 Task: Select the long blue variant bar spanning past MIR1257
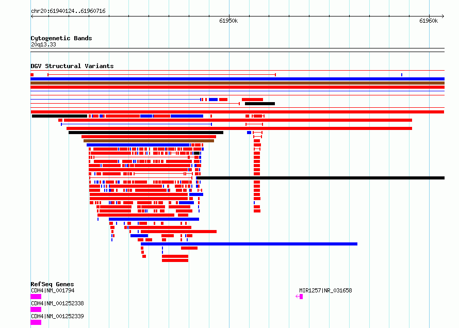coord(249,244)
